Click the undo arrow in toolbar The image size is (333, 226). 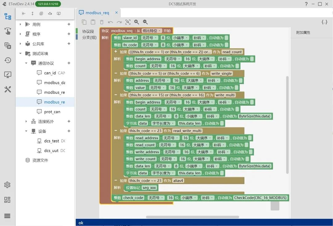110,22
